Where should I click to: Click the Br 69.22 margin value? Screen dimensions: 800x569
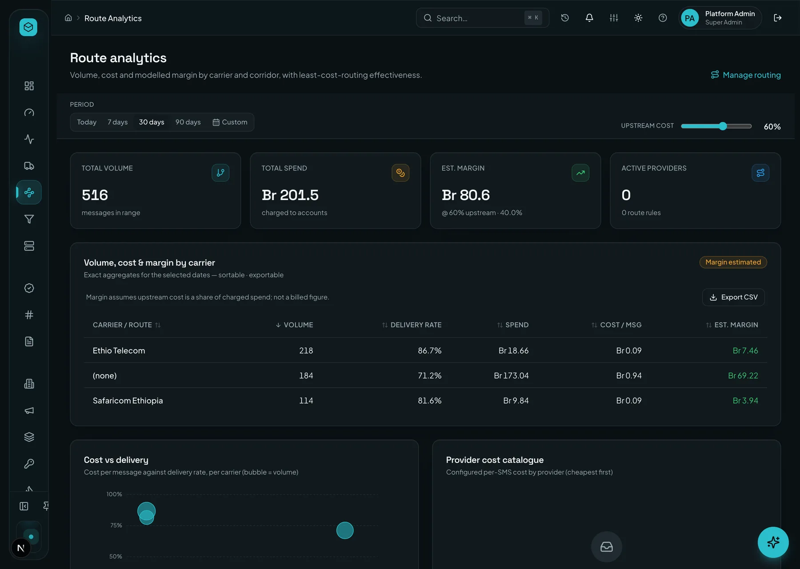click(x=743, y=376)
